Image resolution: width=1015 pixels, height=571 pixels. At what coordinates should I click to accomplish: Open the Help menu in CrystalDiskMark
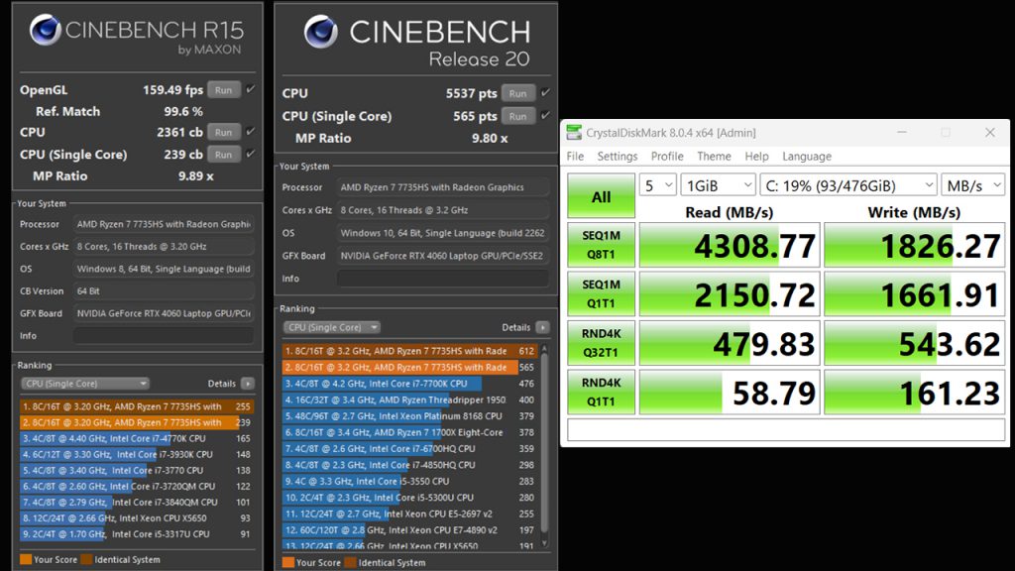click(x=756, y=156)
